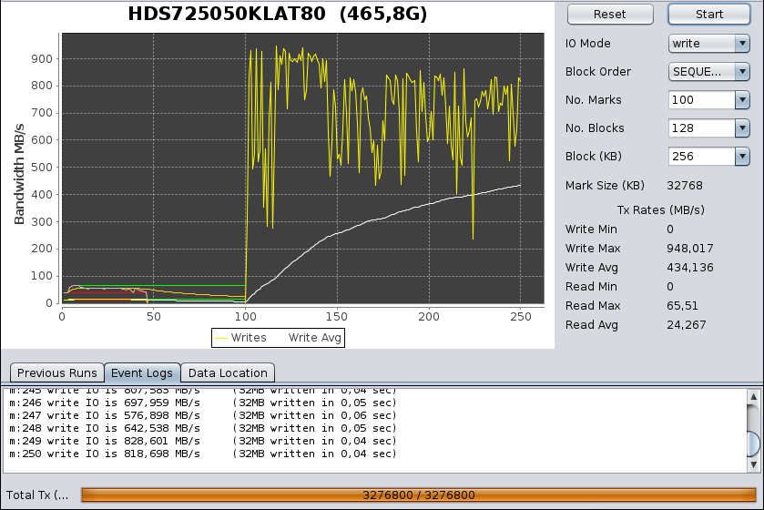Expand the No. Marks dropdown arrow
Screen dimensions: 764x510
tap(742, 100)
